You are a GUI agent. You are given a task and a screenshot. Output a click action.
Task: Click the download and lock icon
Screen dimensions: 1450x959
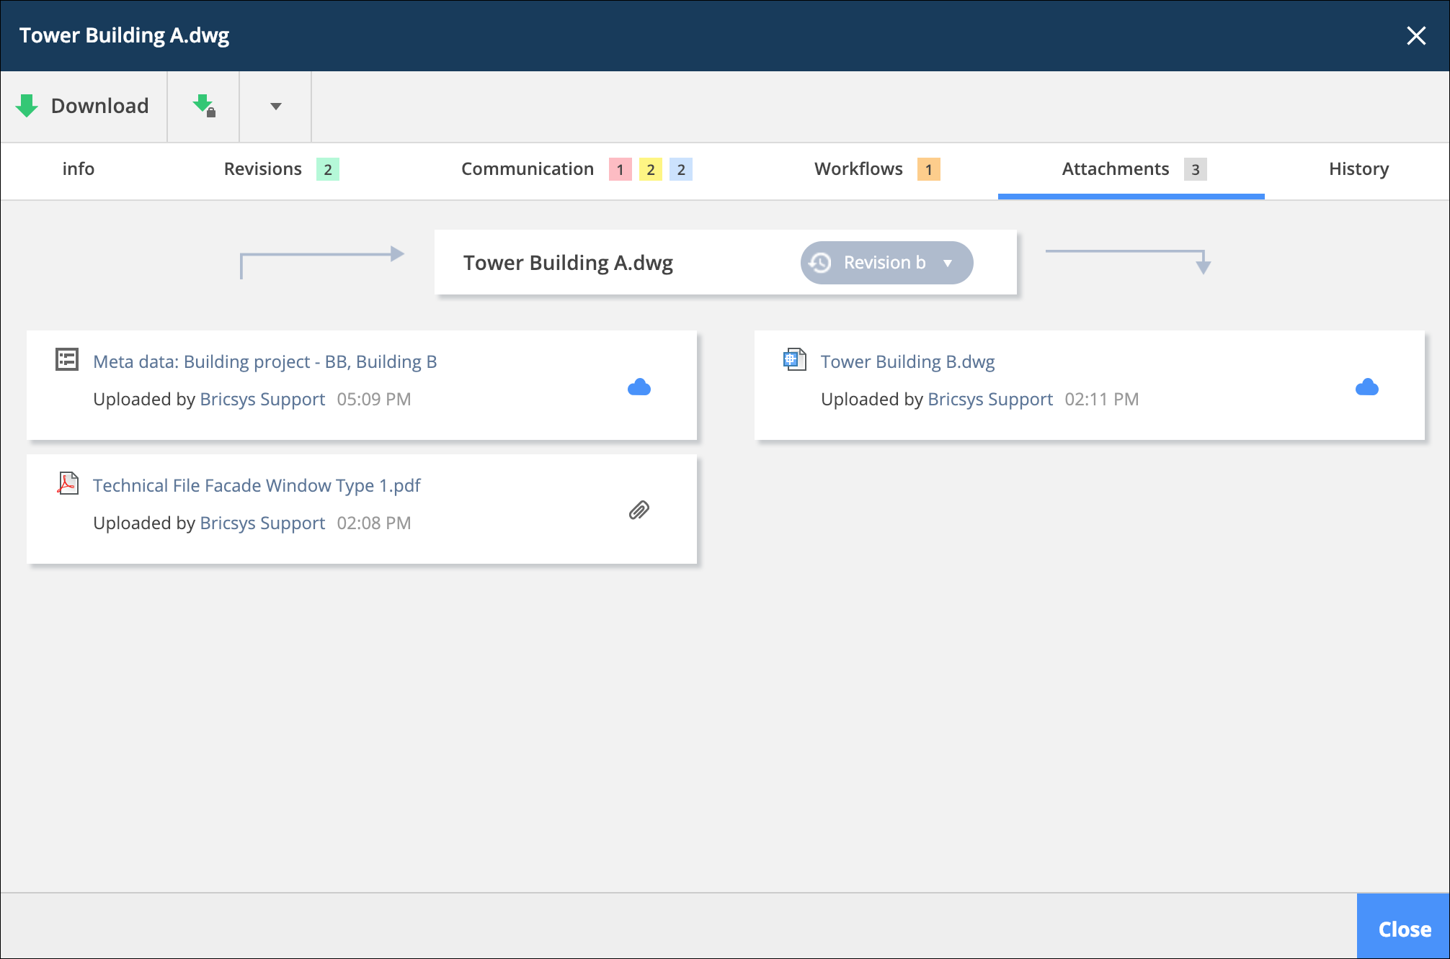pos(204,107)
